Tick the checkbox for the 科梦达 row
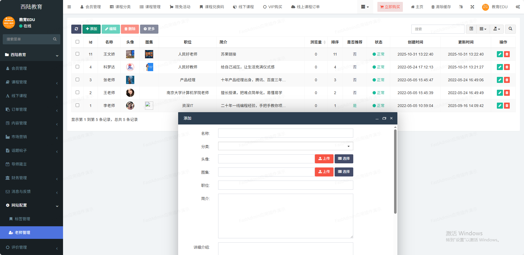 (77, 67)
